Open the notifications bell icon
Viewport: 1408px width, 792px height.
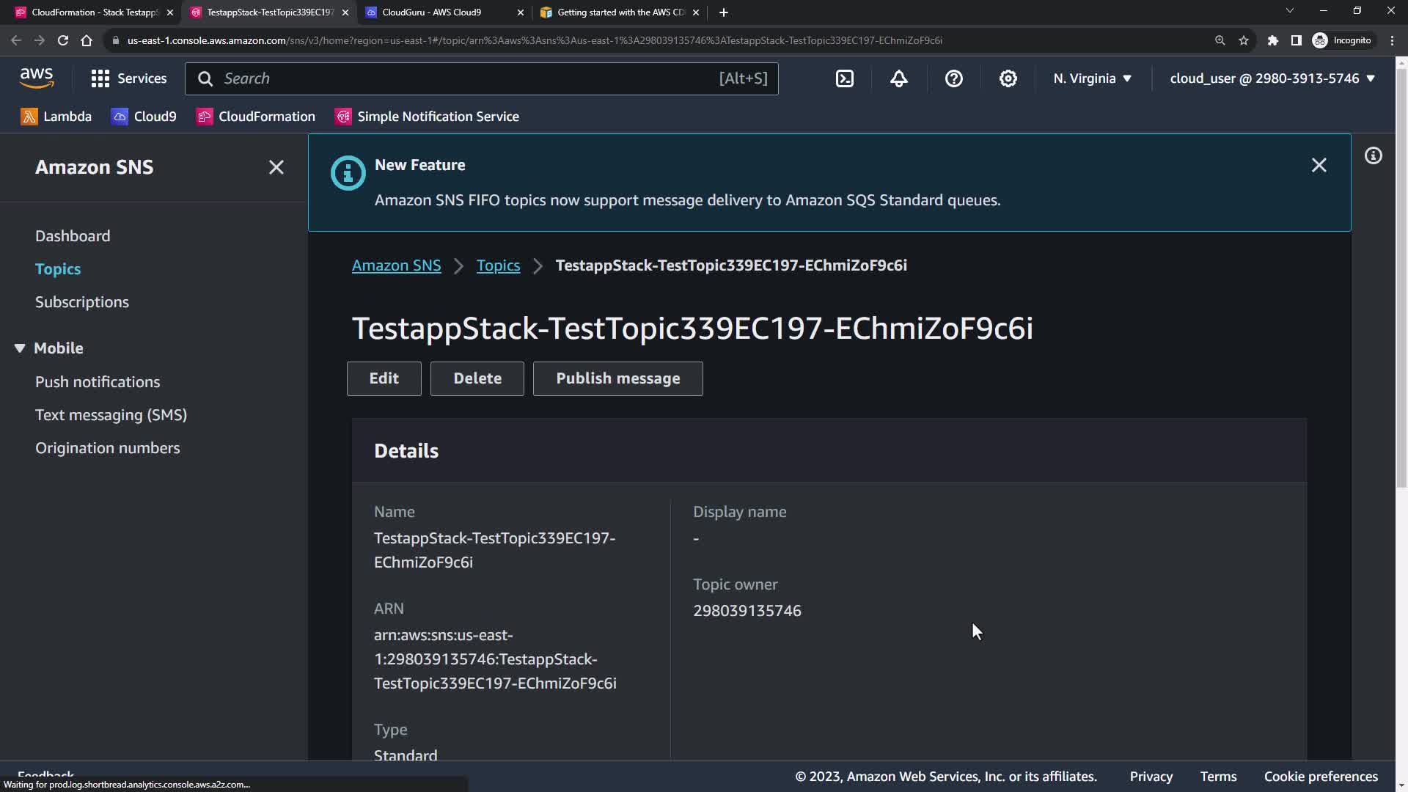(899, 78)
